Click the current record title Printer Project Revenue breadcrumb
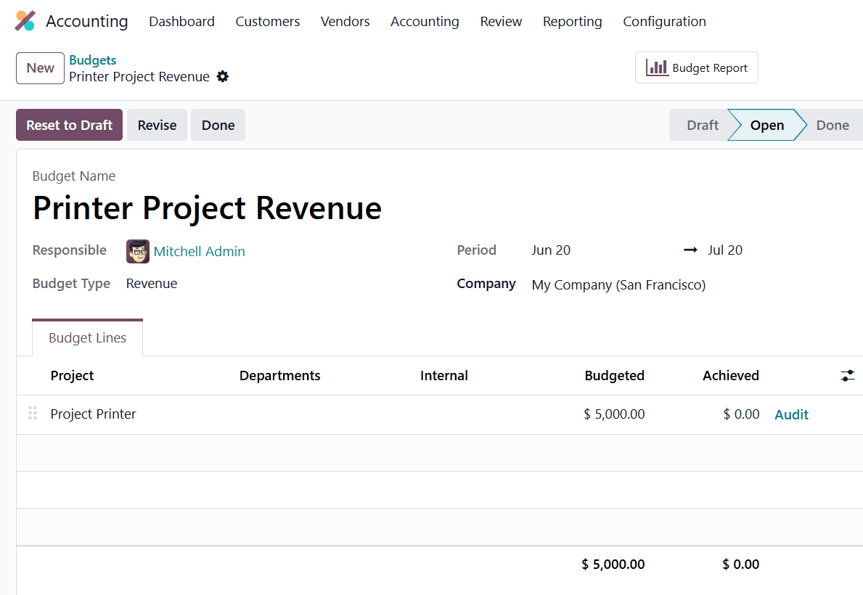The height and width of the screenshot is (595, 863). pyautogui.click(x=139, y=76)
